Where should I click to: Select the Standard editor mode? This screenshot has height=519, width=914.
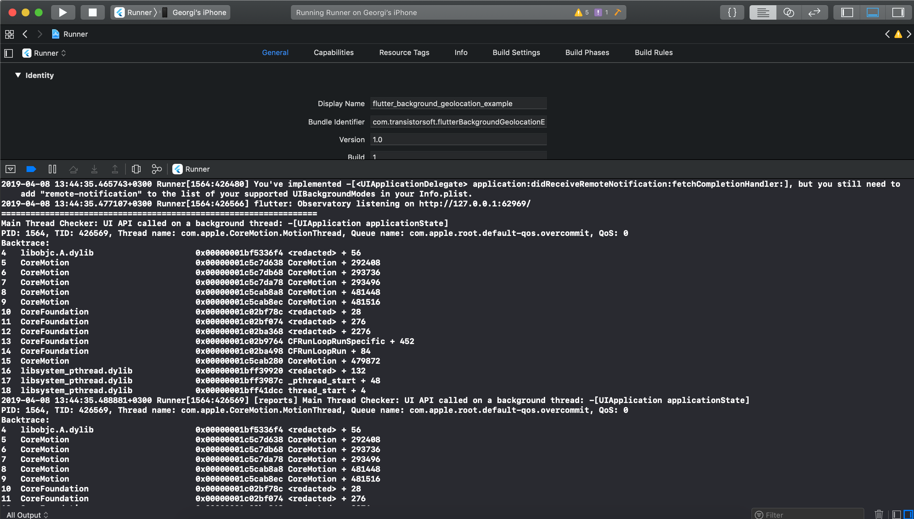click(x=763, y=12)
